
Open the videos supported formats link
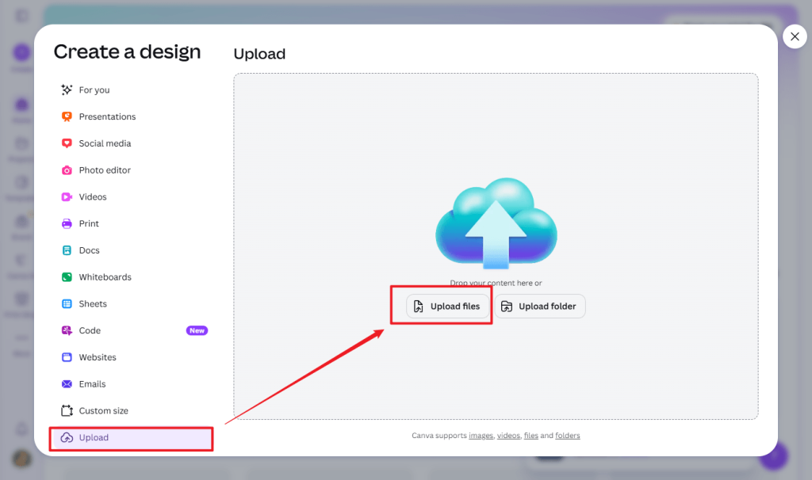click(x=508, y=436)
